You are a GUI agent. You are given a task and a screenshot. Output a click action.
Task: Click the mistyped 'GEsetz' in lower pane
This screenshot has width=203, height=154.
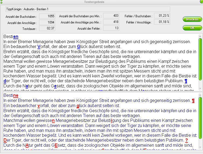(58, 145)
